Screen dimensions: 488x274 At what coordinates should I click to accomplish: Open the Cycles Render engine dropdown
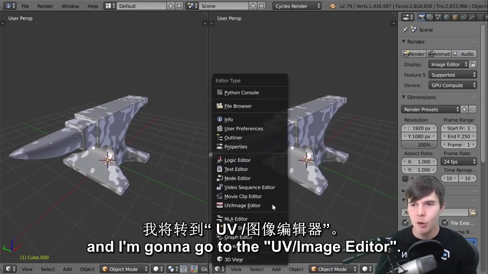(297, 6)
